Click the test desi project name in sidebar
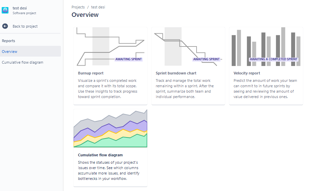The height and width of the screenshot is (191, 336). 20,8
